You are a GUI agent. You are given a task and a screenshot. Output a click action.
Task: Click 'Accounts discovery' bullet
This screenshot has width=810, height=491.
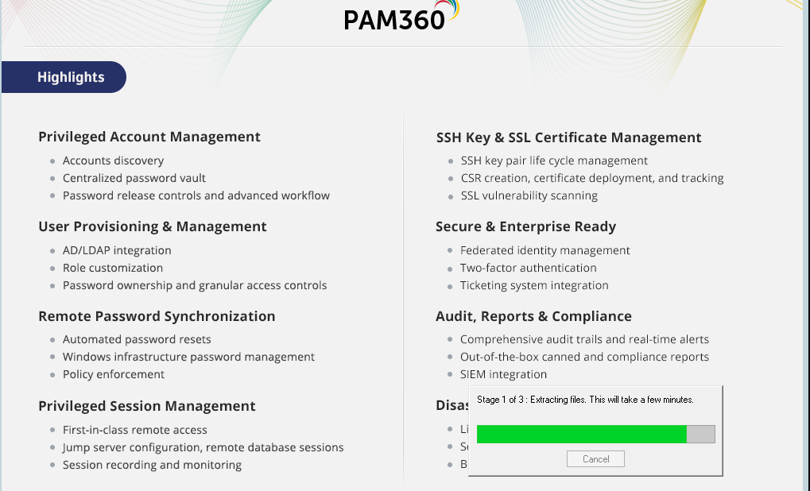click(x=113, y=160)
